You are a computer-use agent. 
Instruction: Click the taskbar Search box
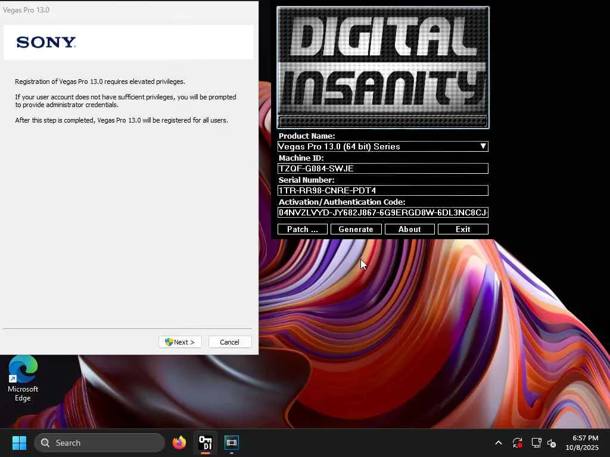(x=99, y=443)
